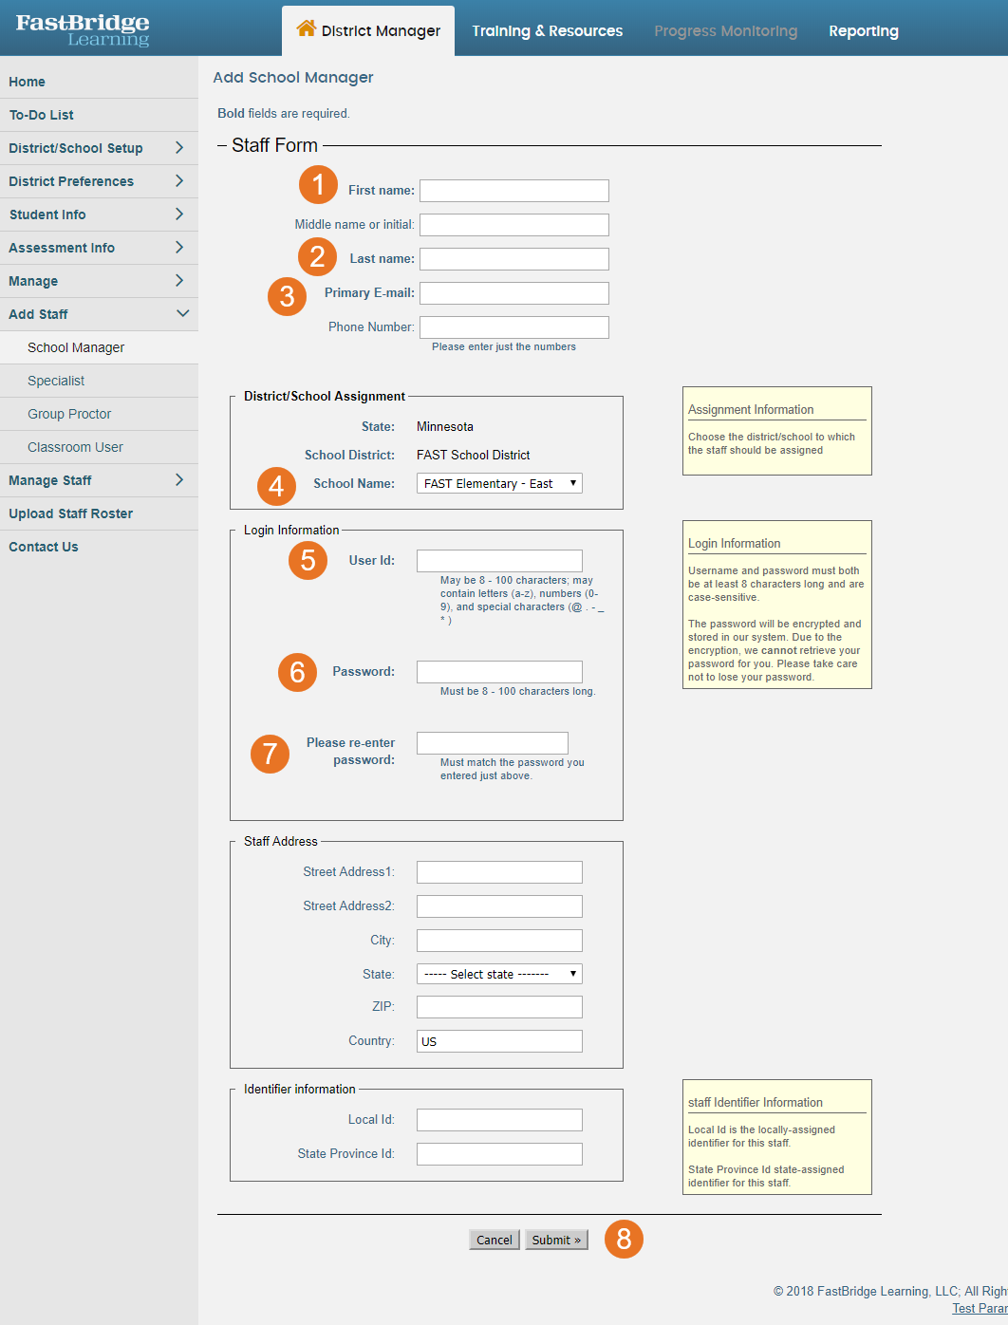Focus the Middle name or initial field

[x=514, y=225]
